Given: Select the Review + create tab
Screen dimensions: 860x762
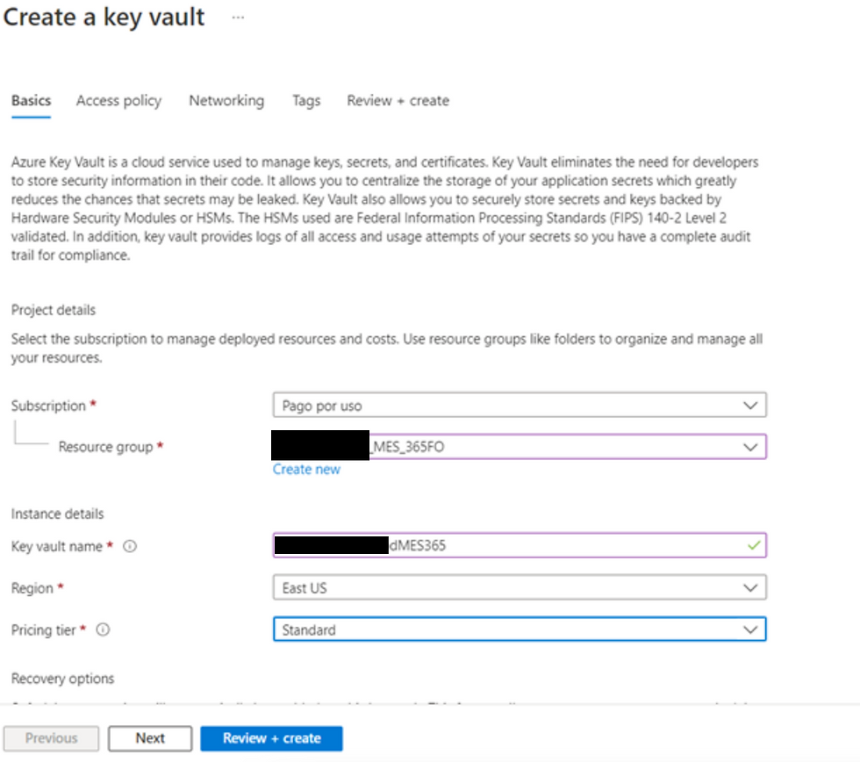Looking at the screenshot, I should [x=398, y=101].
